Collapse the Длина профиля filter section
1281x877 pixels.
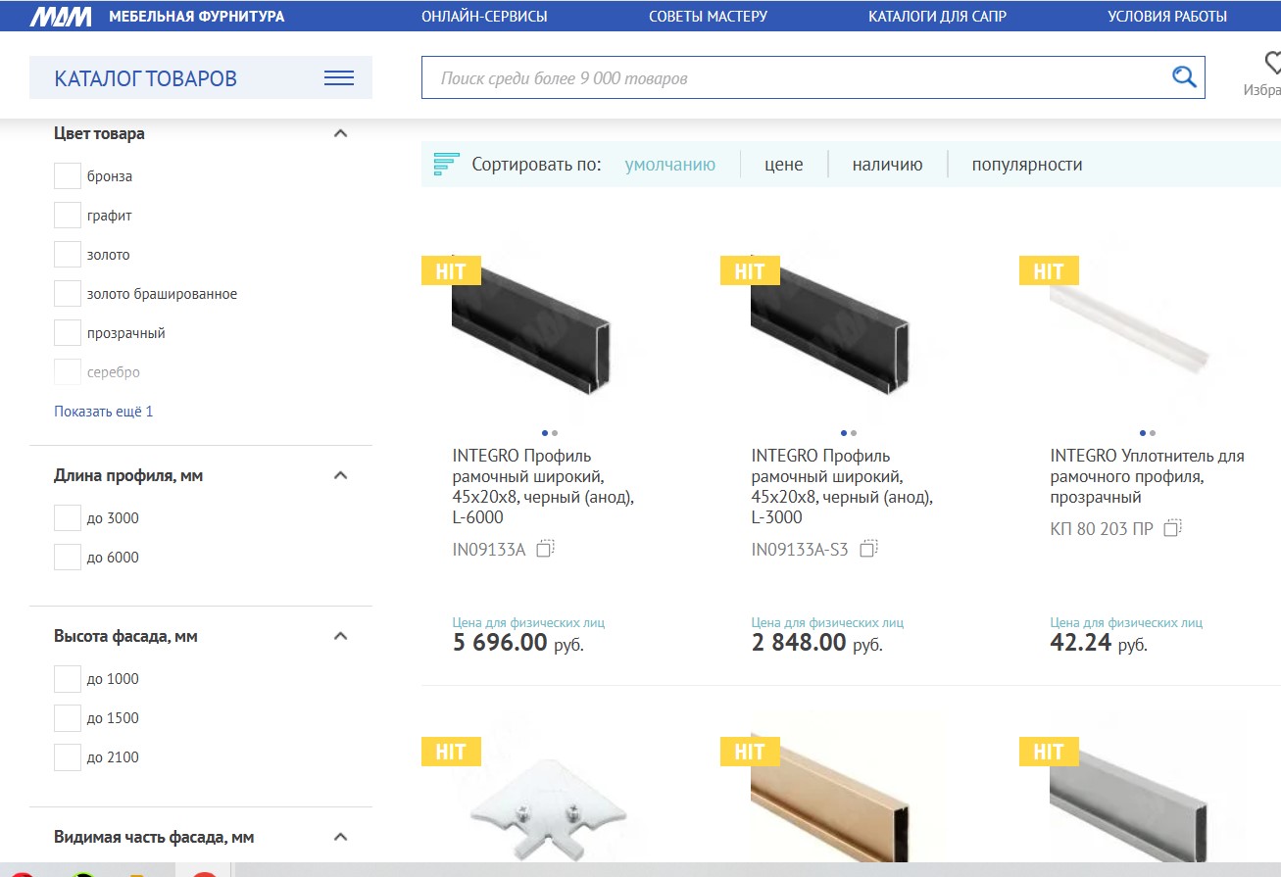click(340, 475)
